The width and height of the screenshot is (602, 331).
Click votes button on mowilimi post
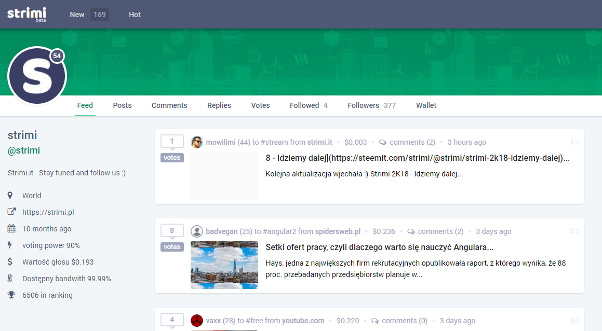(172, 158)
